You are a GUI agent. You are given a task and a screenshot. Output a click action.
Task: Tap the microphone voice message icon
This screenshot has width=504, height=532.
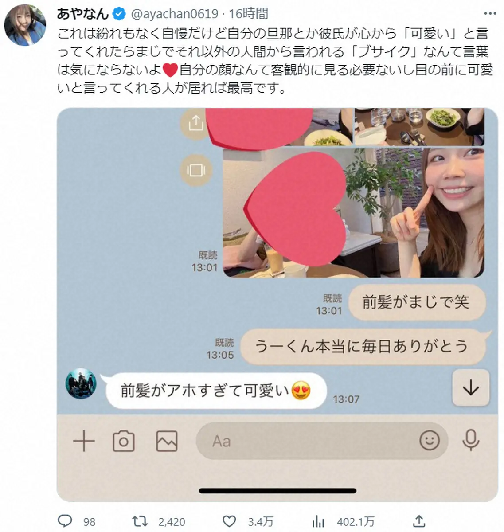(470, 441)
